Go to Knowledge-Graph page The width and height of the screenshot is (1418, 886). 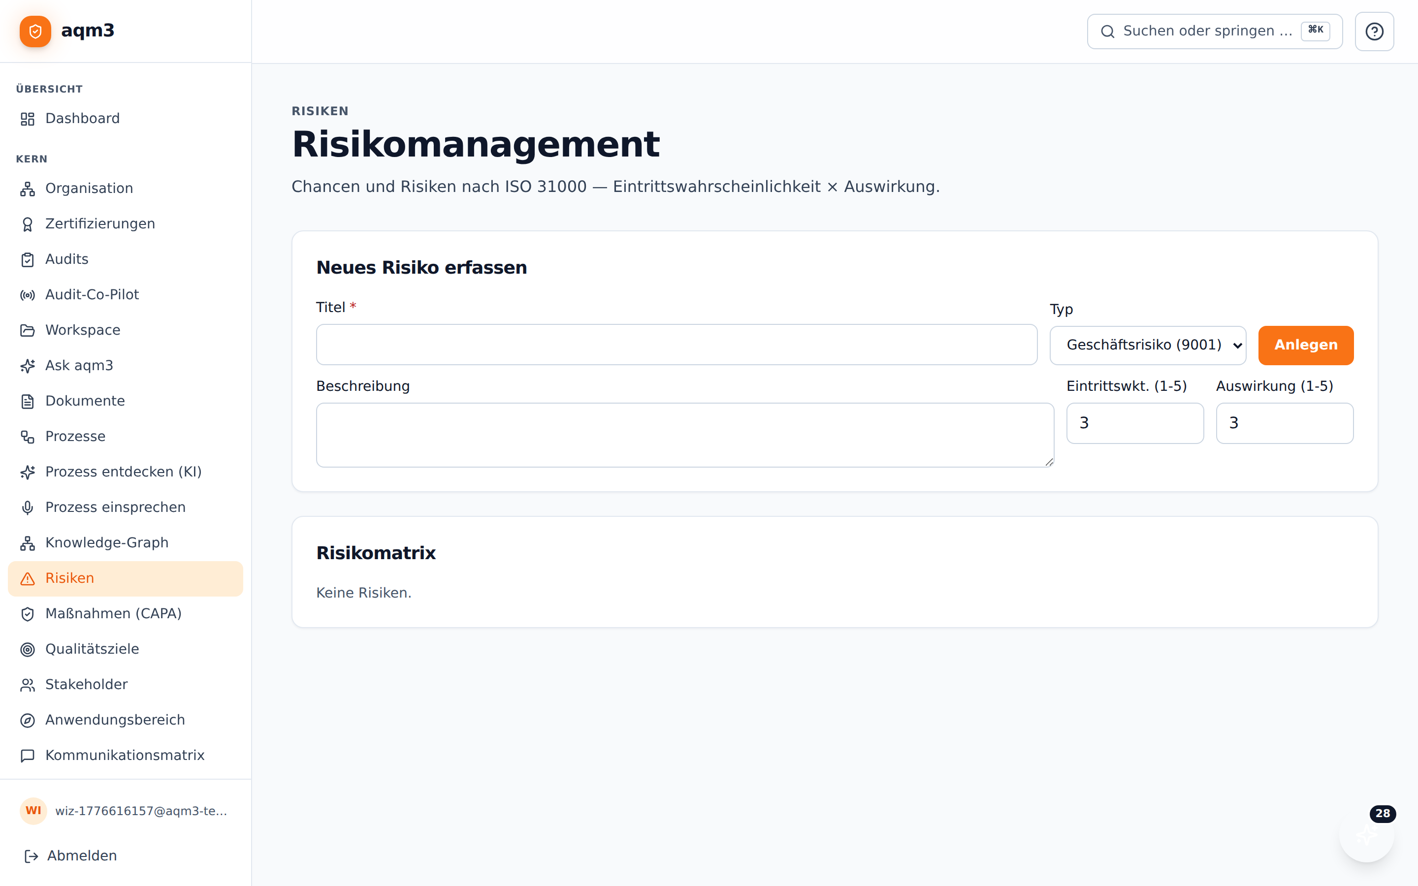126,543
